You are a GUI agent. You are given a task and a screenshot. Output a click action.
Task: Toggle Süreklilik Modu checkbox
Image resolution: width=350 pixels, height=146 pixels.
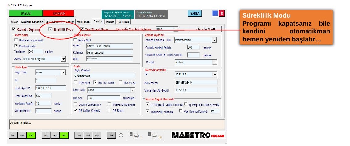[x=50, y=29]
